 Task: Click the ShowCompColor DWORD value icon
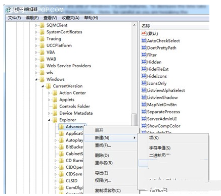pos(144,126)
